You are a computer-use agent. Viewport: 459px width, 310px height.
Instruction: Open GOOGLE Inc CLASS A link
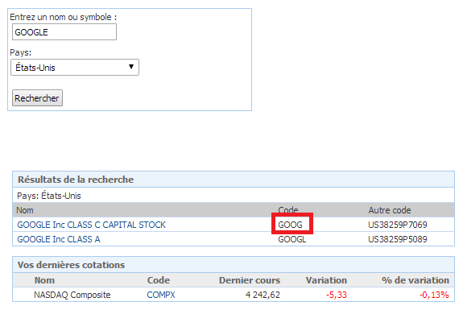59,239
